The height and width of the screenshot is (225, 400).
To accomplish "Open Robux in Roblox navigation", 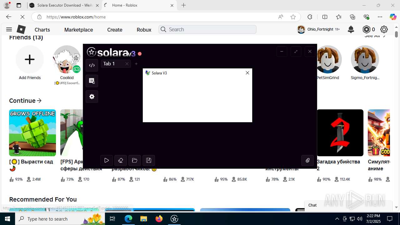I will point(144,30).
